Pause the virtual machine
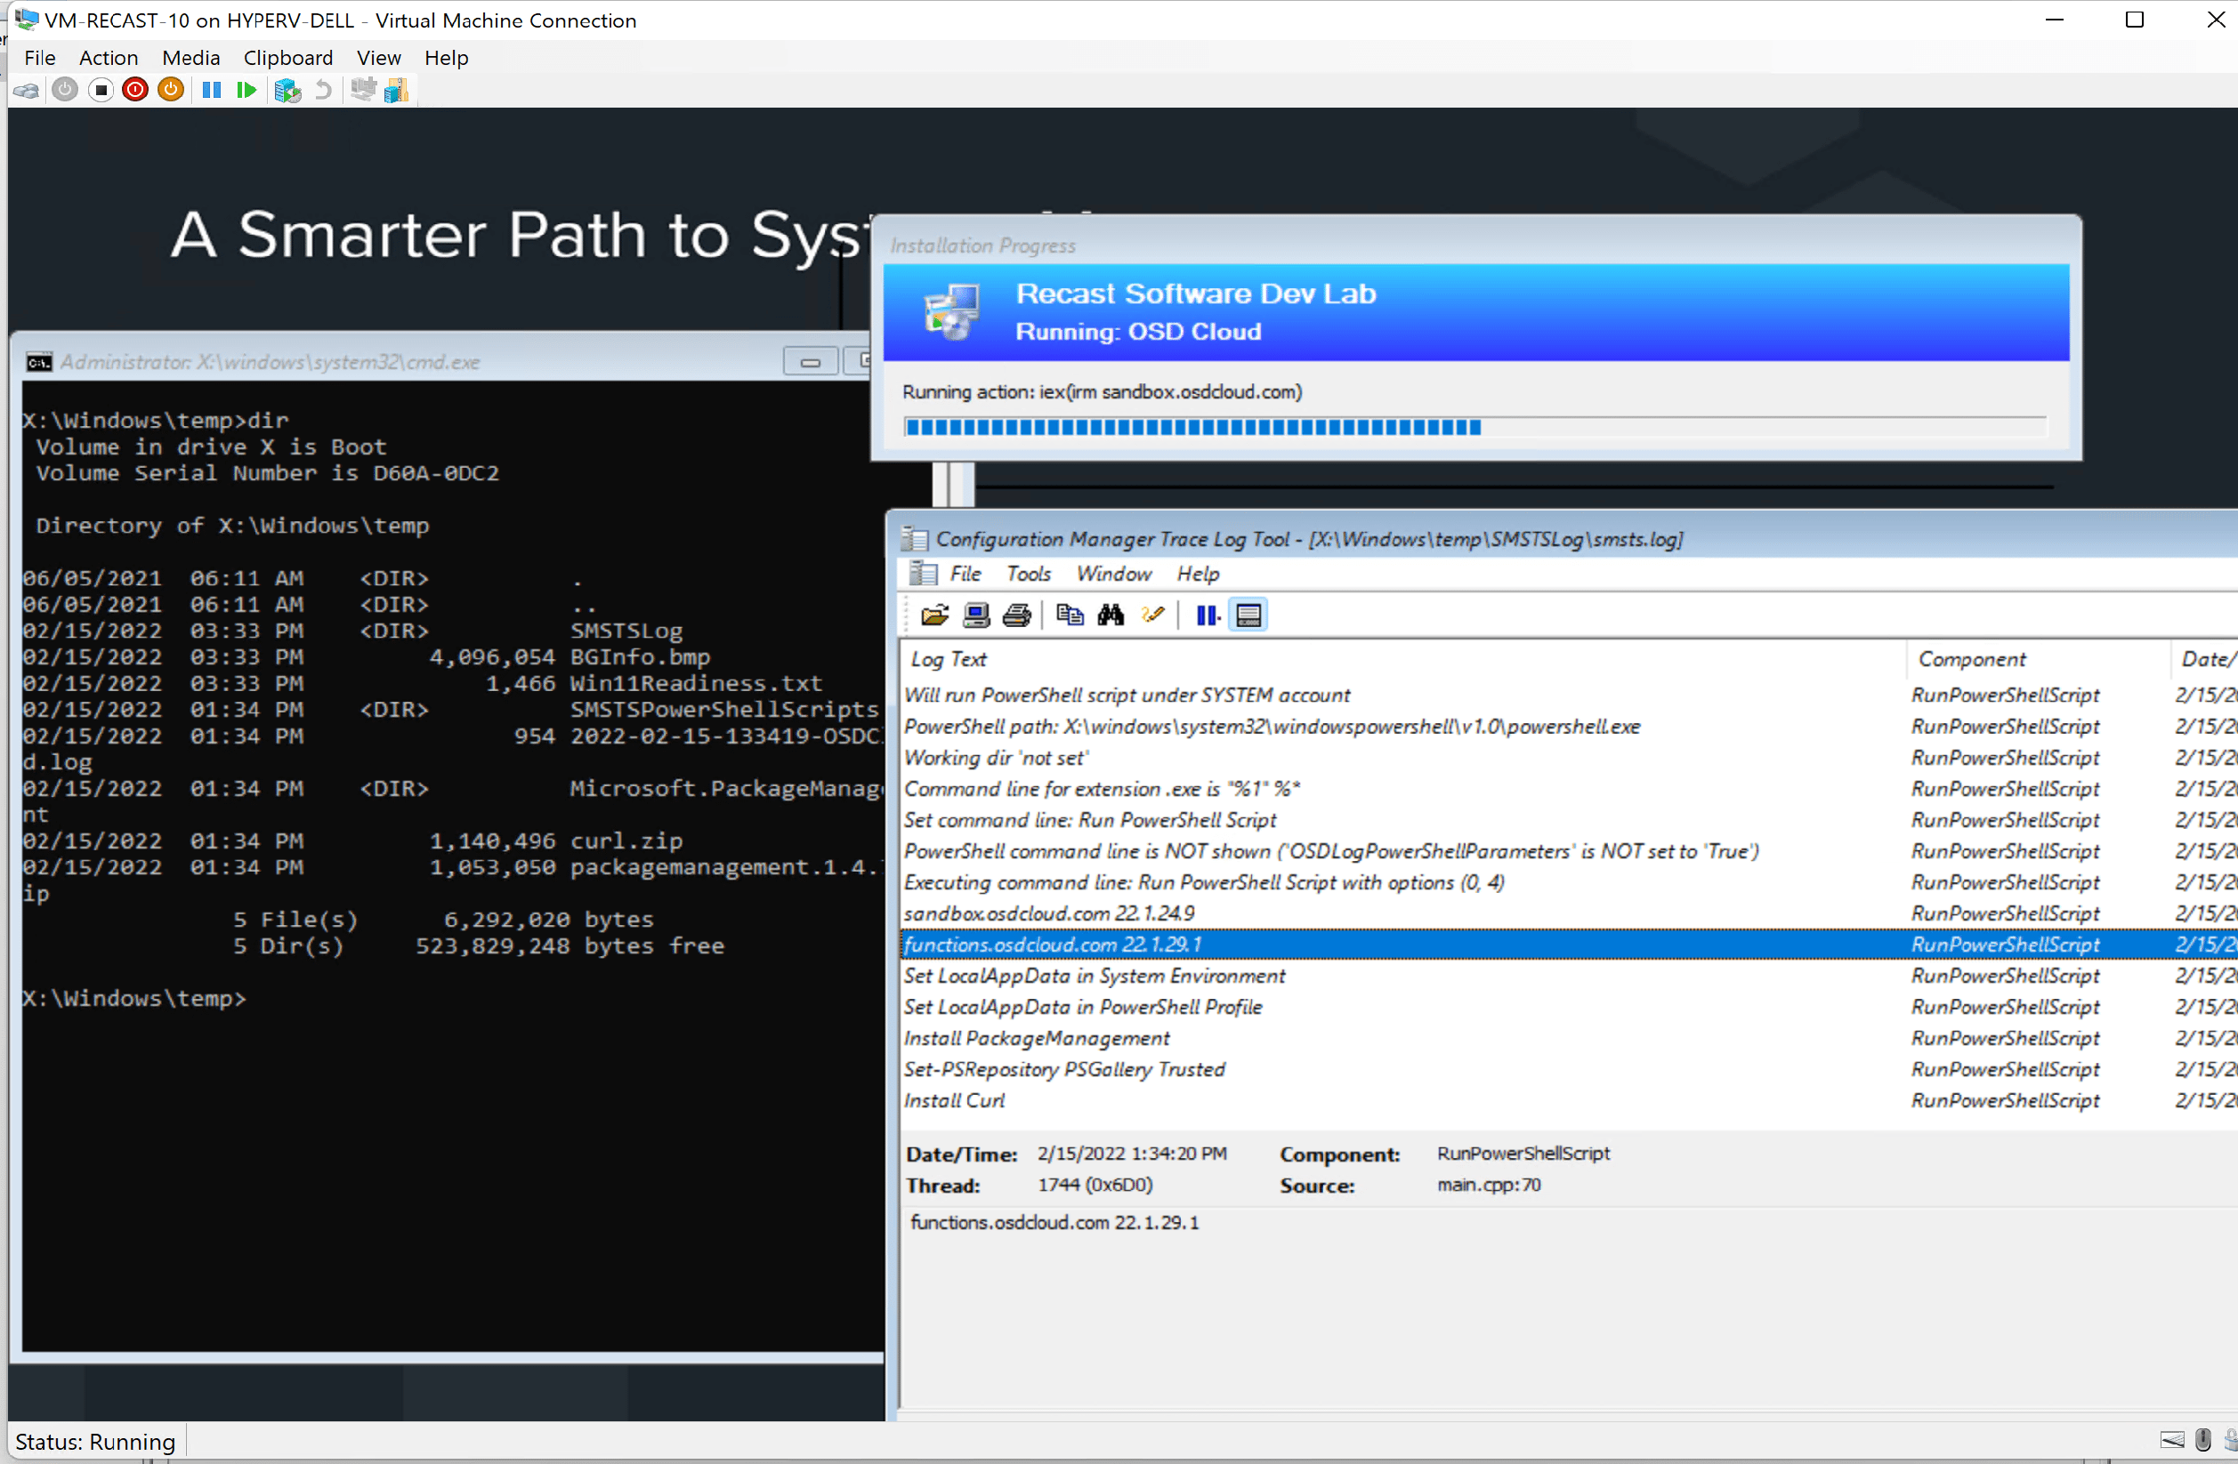Viewport: 2238px width, 1464px height. [213, 90]
